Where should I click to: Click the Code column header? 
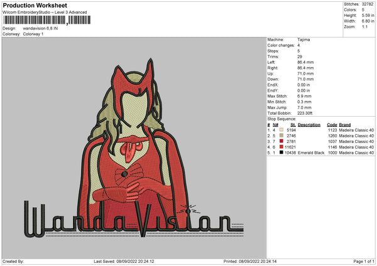(332, 124)
